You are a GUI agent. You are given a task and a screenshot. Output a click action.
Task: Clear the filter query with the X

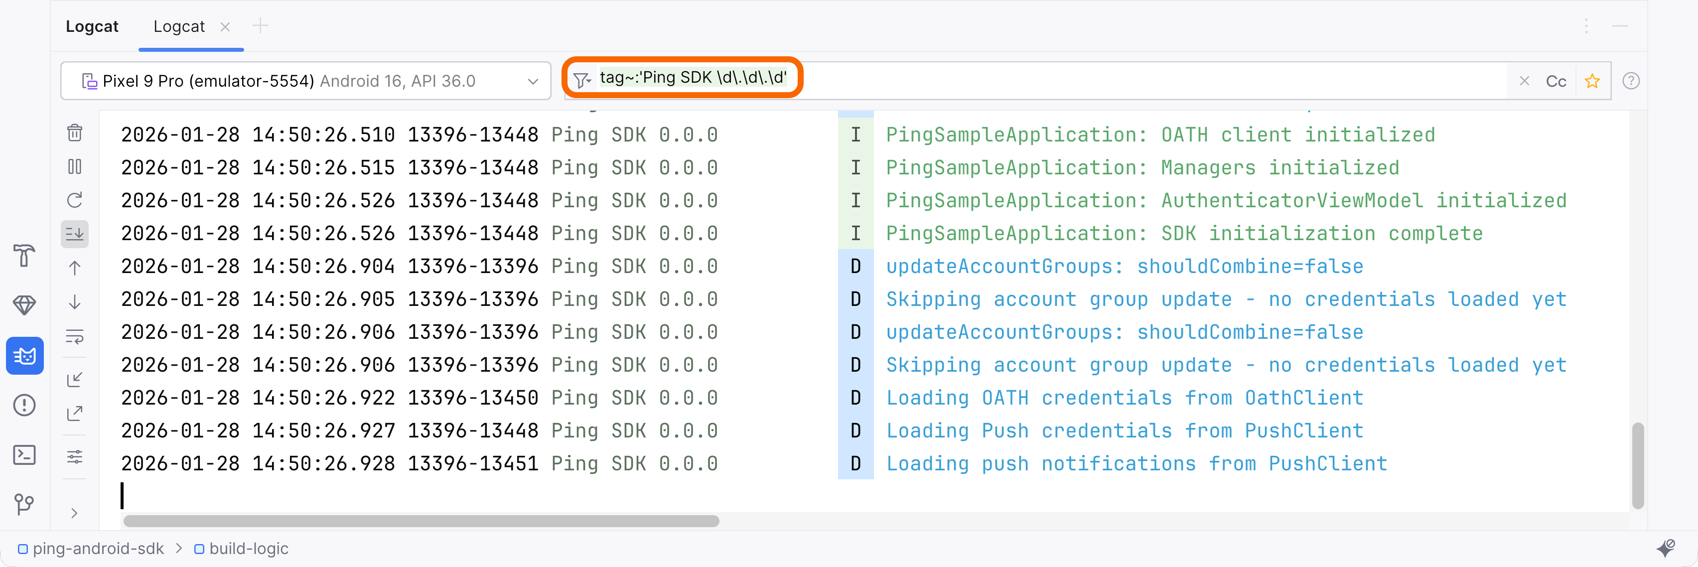pos(1525,80)
